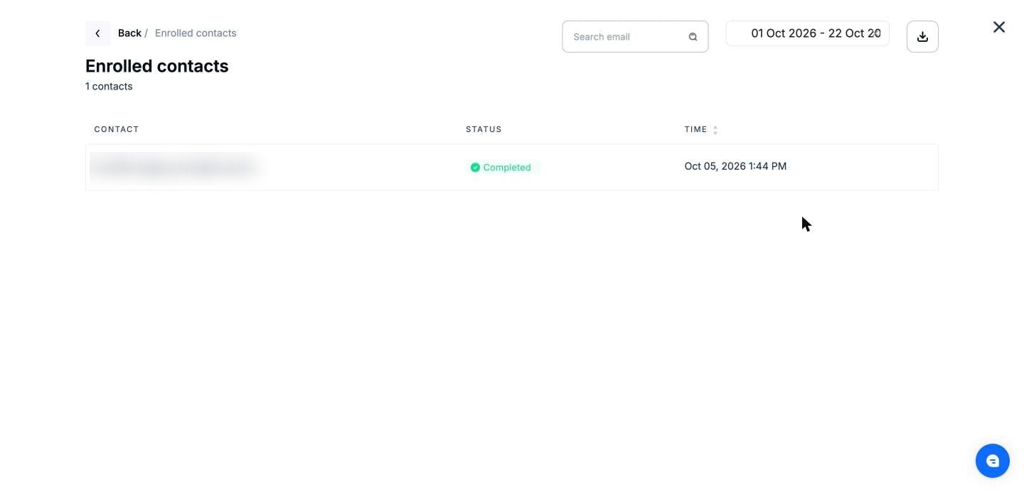Click the Back breadcrumb link
This screenshot has width=1024, height=492.
coord(129,33)
